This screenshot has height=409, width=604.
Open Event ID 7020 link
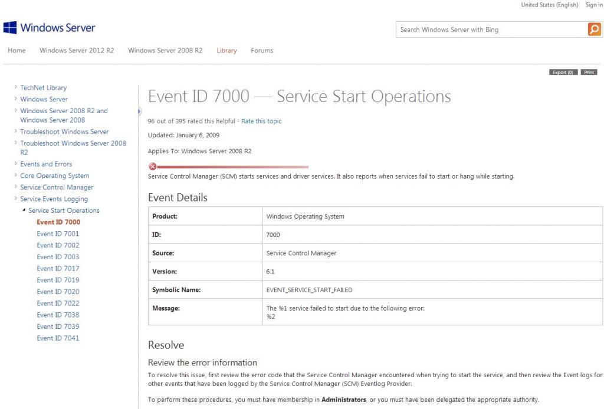tap(58, 292)
